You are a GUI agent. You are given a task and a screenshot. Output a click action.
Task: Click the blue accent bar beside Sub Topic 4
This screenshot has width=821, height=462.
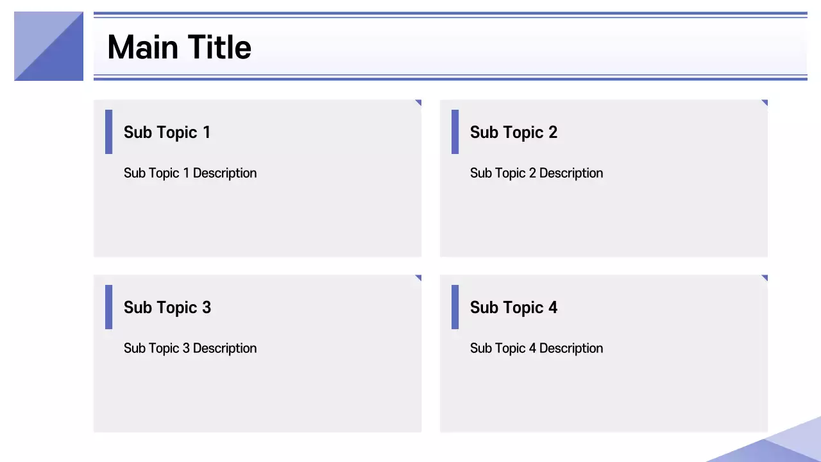(455, 307)
